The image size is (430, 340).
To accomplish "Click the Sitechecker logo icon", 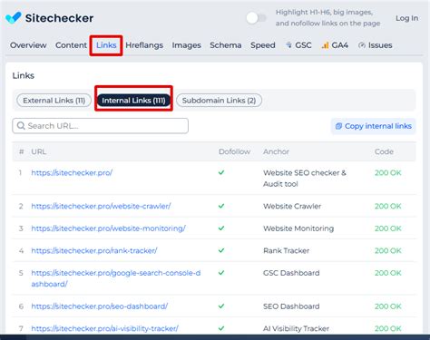I will tap(14, 18).
